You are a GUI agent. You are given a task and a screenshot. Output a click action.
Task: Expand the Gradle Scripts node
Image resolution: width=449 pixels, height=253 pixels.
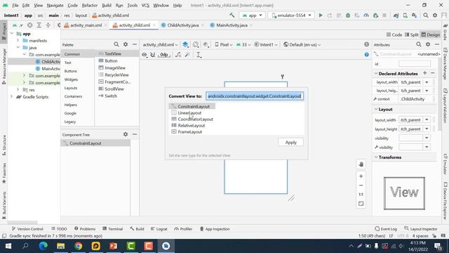coord(11,97)
